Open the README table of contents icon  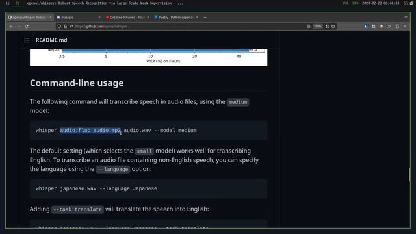(27, 40)
